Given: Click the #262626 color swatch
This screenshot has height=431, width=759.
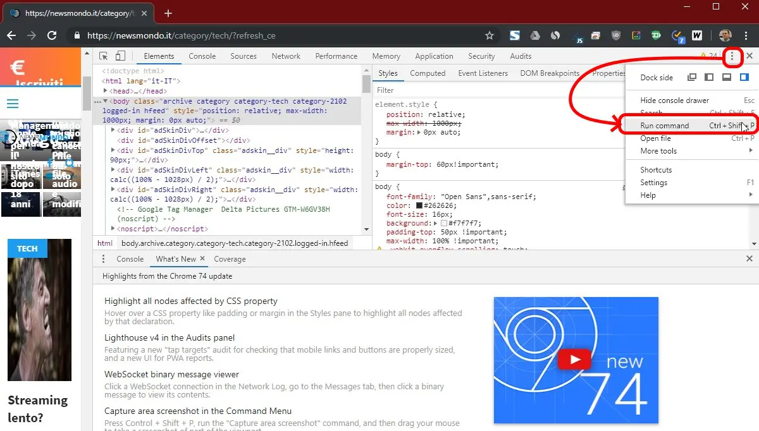Looking at the screenshot, I should tap(419, 205).
